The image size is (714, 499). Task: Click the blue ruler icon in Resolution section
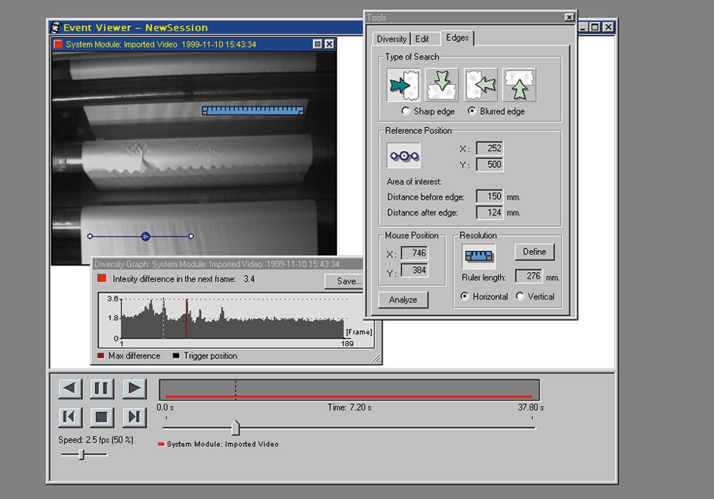478,255
